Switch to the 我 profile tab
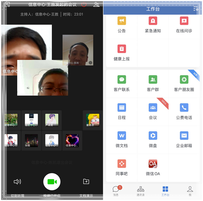 coord(190,191)
